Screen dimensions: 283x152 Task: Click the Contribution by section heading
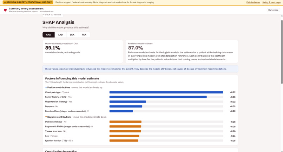point(61,151)
